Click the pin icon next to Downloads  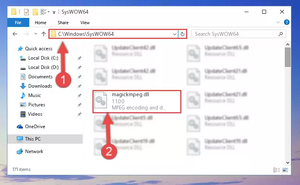[80, 86]
